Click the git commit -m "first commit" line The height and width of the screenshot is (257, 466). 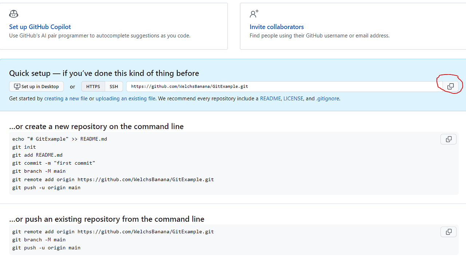click(x=54, y=163)
